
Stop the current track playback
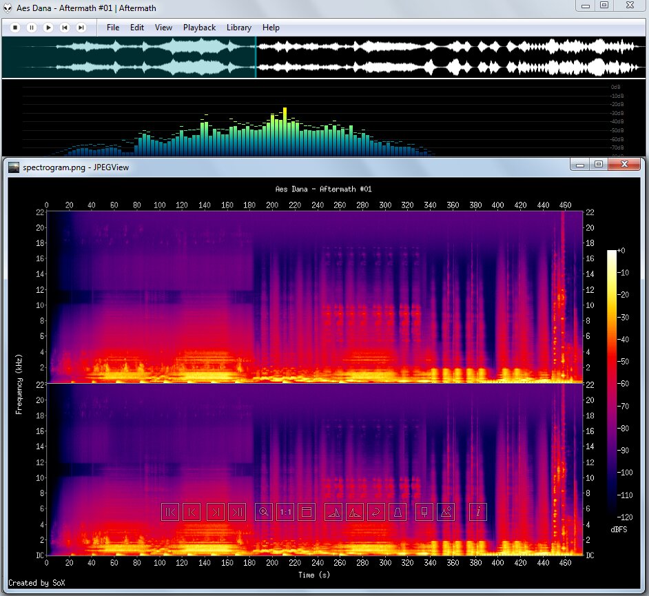click(14, 28)
